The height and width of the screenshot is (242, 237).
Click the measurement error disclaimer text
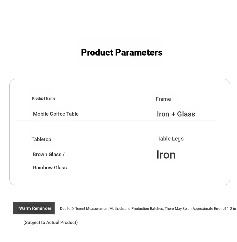148,209
